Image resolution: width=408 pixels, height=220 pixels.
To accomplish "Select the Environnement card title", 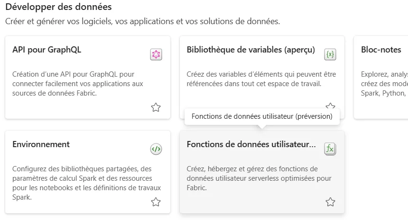I will pos(41,144).
